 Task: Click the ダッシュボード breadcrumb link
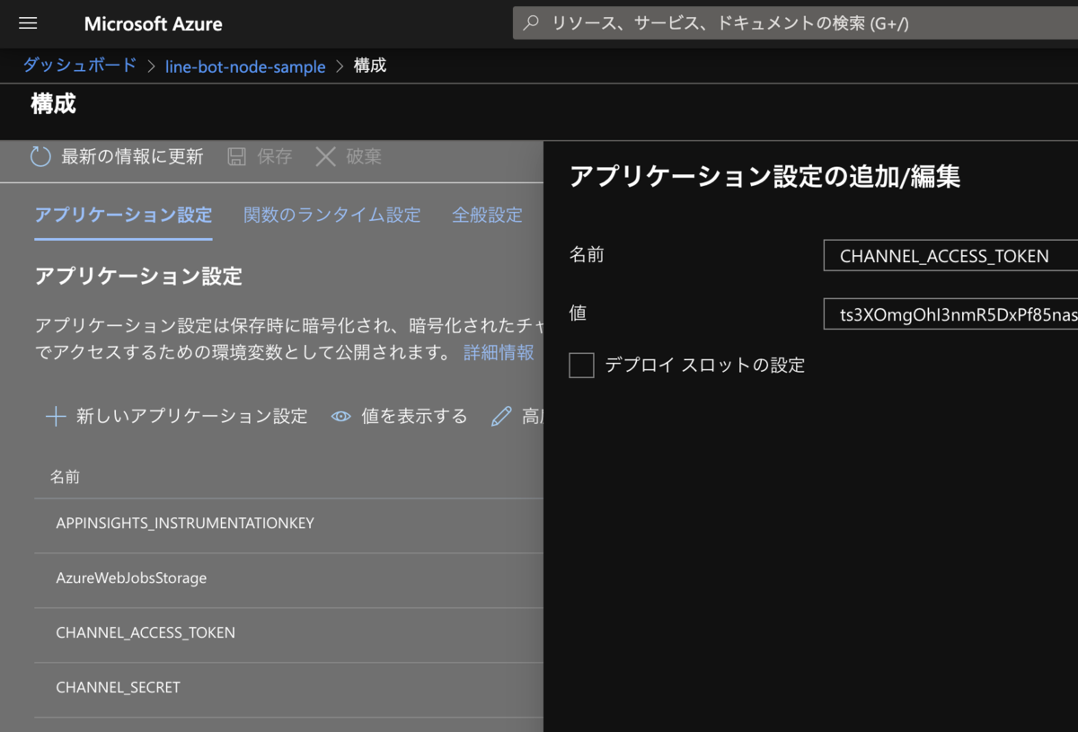pyautogui.click(x=79, y=66)
